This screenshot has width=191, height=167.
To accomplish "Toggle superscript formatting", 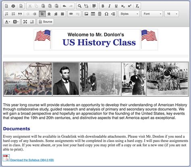I will 129,6.
